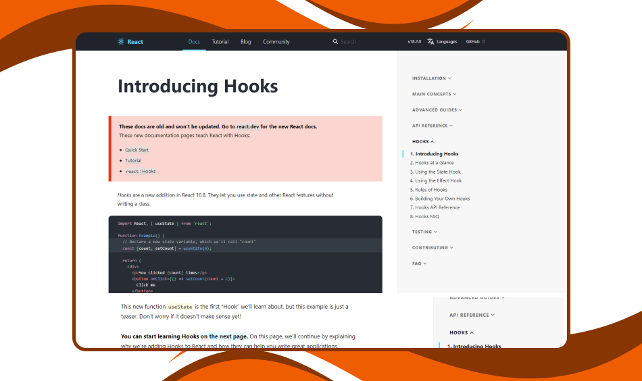This screenshot has width=642, height=381.
Task: Follow the 'on the next page' link
Action: (x=224, y=336)
